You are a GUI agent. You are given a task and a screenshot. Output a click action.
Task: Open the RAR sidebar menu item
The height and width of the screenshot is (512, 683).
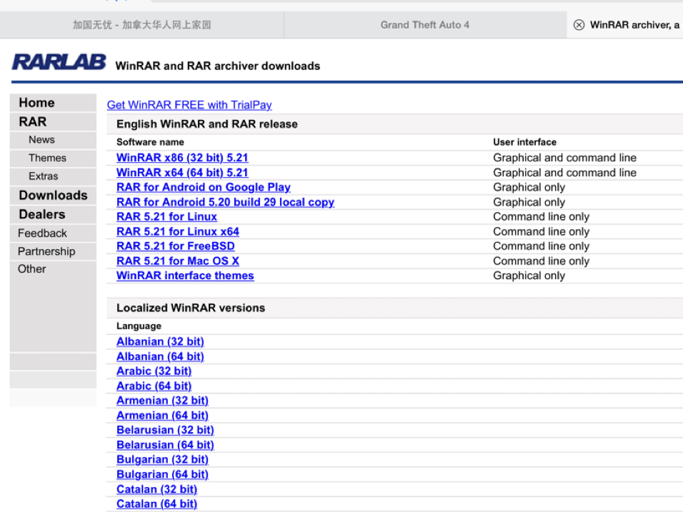(x=53, y=122)
